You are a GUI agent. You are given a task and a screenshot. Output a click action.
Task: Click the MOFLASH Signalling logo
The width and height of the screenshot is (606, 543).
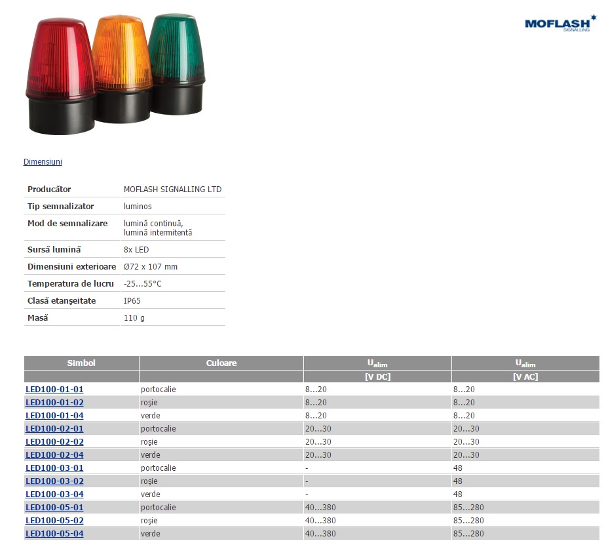click(560, 23)
